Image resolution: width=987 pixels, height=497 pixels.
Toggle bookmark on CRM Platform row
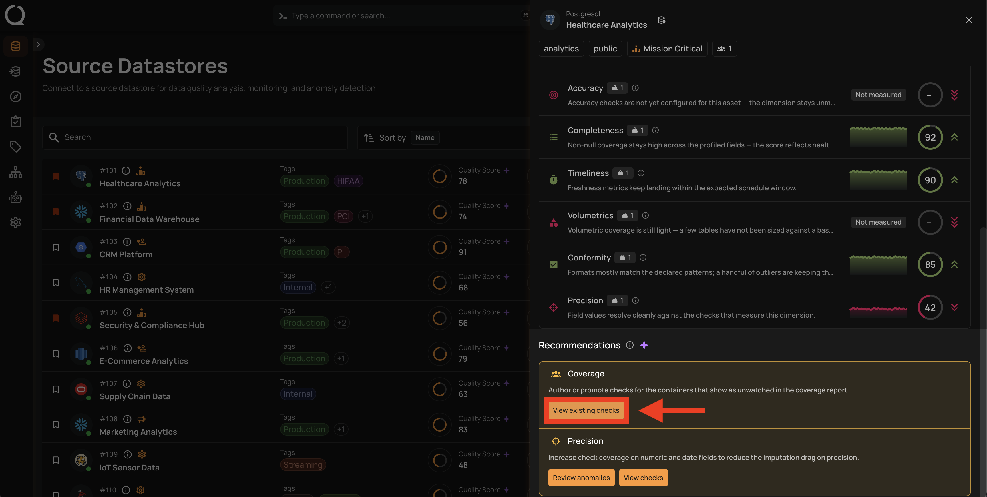tap(55, 247)
